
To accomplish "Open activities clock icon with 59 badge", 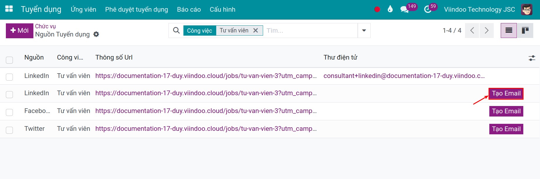I will [x=428, y=9].
